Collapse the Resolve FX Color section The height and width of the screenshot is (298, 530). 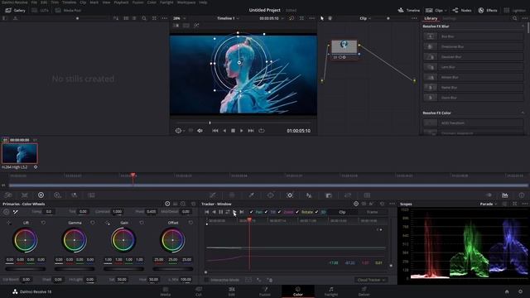(523, 113)
